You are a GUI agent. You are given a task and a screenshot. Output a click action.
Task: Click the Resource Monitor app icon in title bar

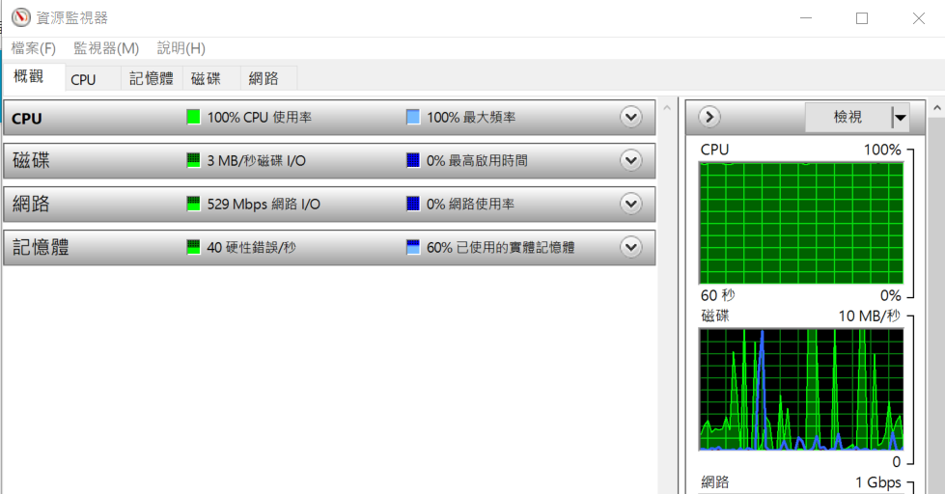[21, 17]
